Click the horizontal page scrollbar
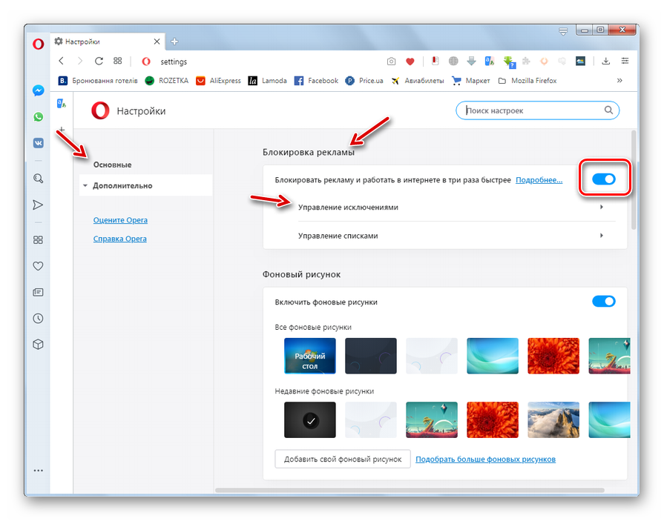664x521 pixels. pos(410,491)
